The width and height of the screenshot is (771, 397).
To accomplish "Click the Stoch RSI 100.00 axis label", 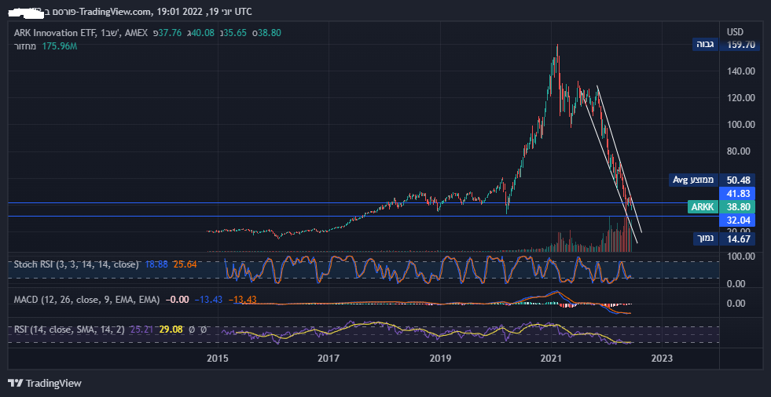I will (x=740, y=256).
